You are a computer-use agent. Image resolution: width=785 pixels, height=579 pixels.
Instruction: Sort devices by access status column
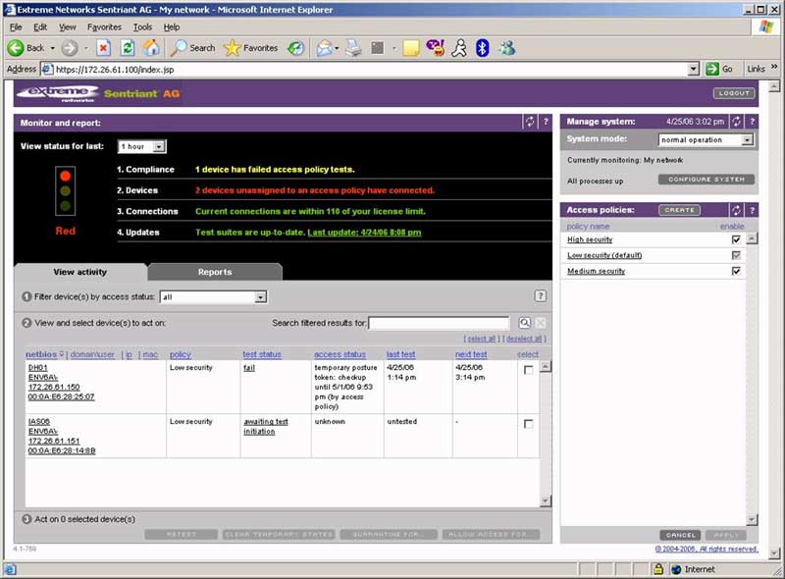[x=340, y=354]
